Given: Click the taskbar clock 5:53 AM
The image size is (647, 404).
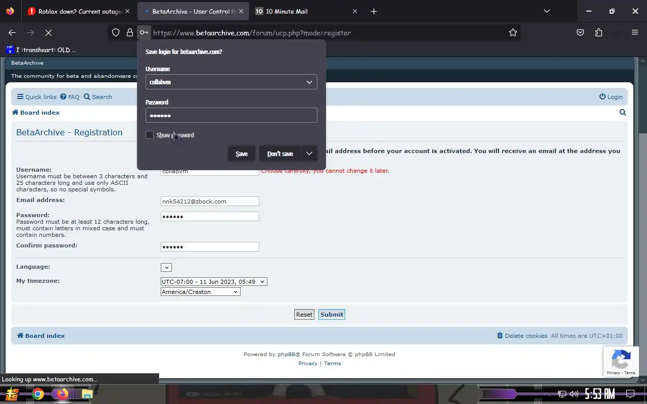Looking at the screenshot, I should pyautogui.click(x=599, y=394).
